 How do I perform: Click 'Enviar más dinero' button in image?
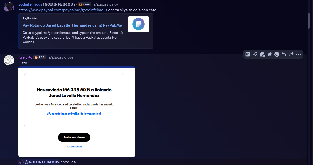point(74,137)
